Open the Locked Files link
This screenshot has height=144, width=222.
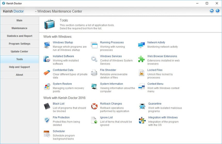pyautogui.click(x=155, y=70)
